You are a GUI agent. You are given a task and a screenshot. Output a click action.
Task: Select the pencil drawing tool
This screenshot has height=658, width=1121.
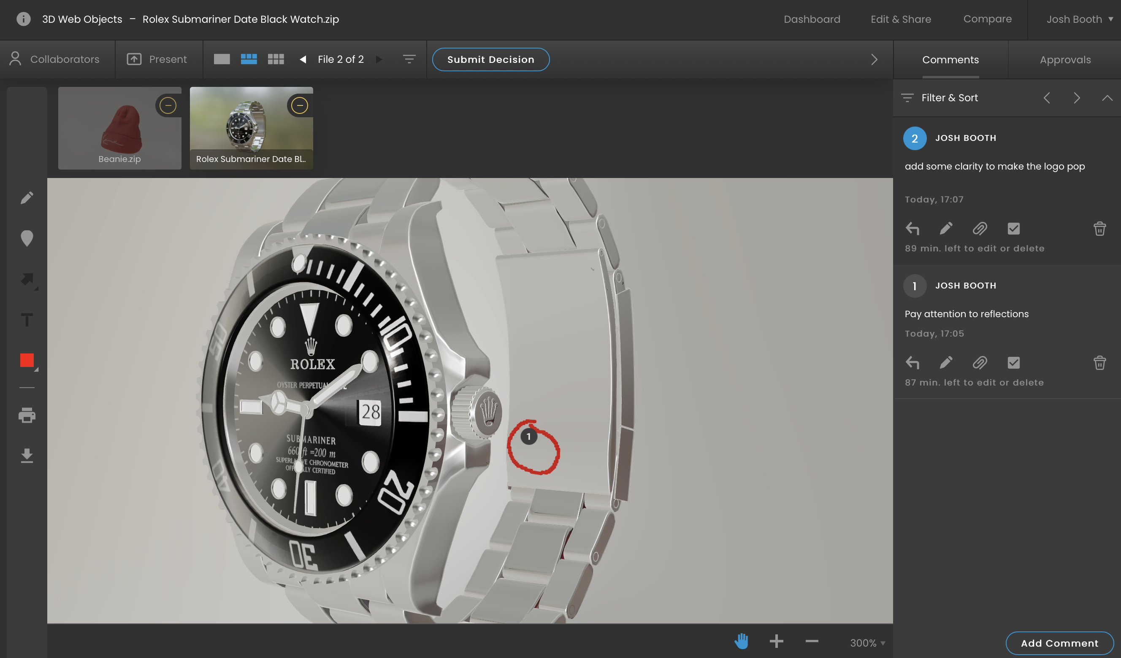pos(27,198)
